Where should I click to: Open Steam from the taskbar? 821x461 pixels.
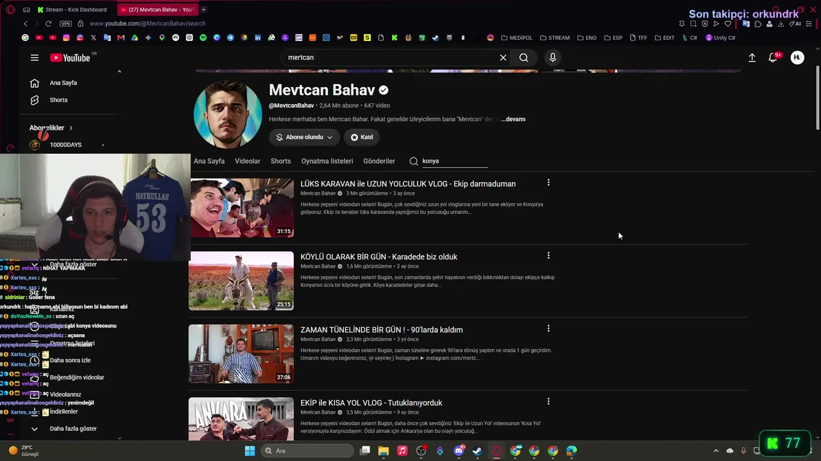[477, 451]
